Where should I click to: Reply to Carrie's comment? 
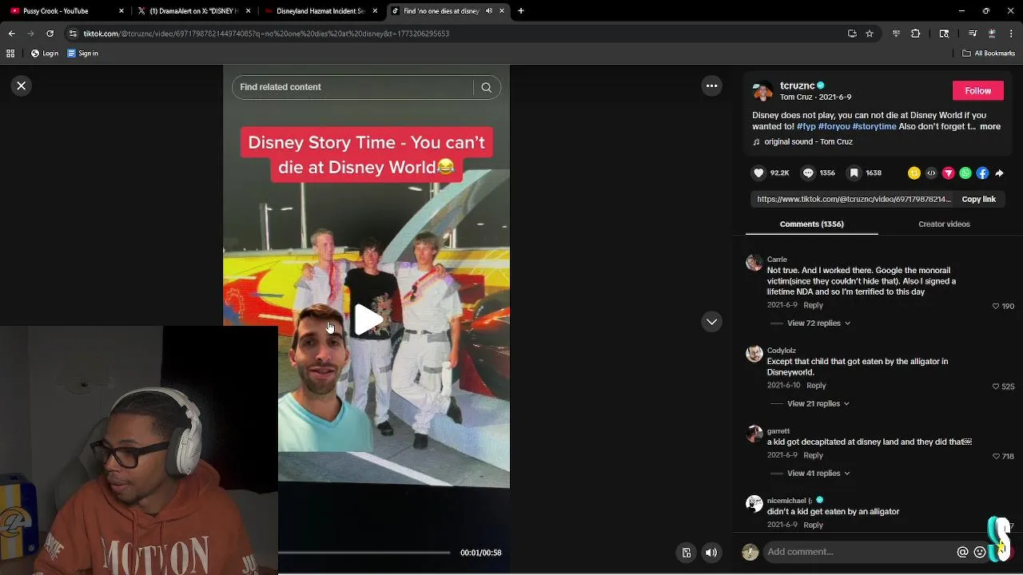[813, 305]
